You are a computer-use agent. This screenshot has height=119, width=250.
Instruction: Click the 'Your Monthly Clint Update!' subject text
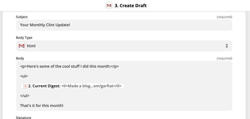pyautogui.click(x=45, y=25)
